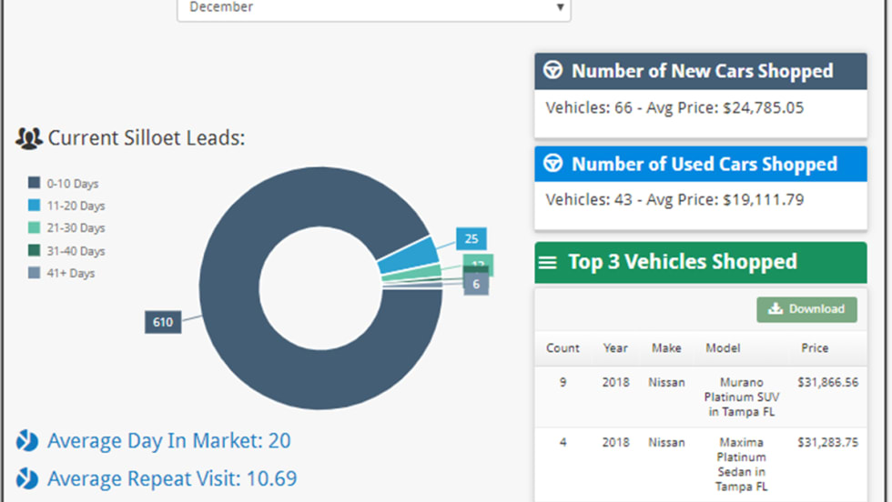This screenshot has width=892, height=502.
Task: Select the 610 data label on chart
Action: pyautogui.click(x=163, y=322)
